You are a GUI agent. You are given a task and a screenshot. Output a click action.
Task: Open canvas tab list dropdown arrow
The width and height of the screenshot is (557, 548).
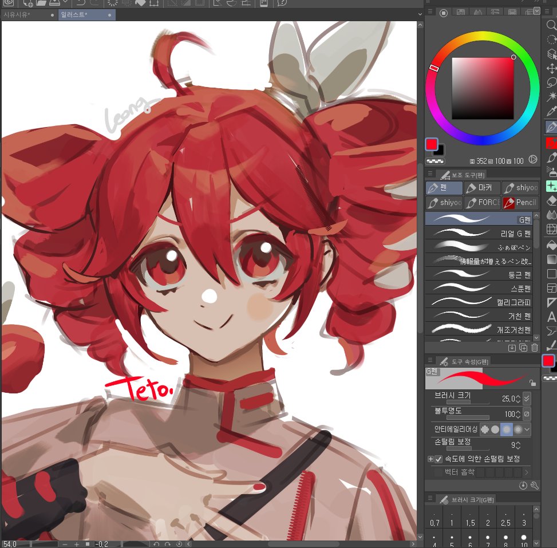coord(420,14)
